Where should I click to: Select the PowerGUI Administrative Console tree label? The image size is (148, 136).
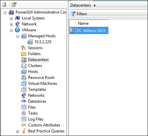tap(41, 12)
